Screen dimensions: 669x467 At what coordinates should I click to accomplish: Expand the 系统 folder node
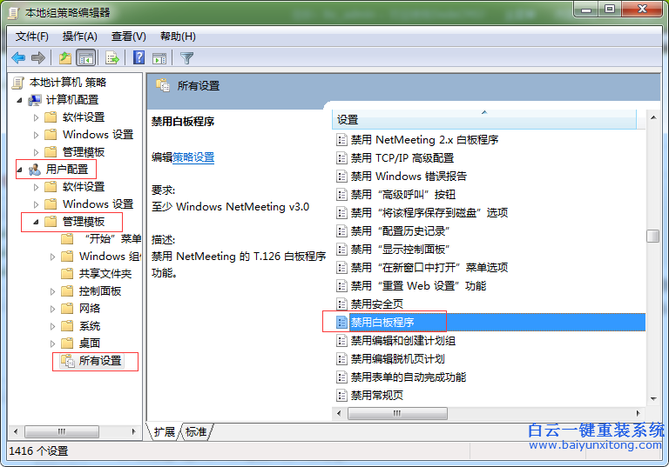tap(52, 327)
